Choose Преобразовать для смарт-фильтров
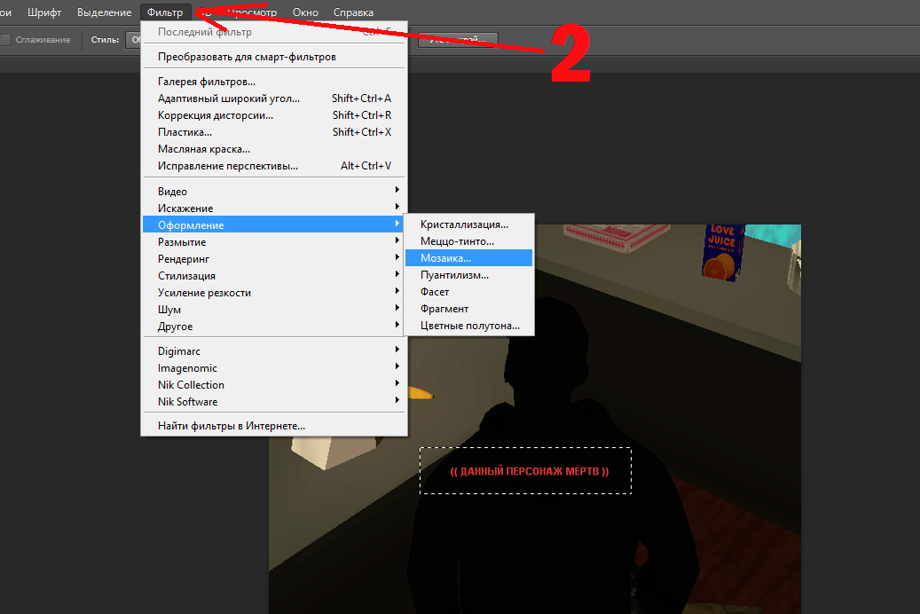Image resolution: width=920 pixels, height=614 pixels. click(x=274, y=57)
